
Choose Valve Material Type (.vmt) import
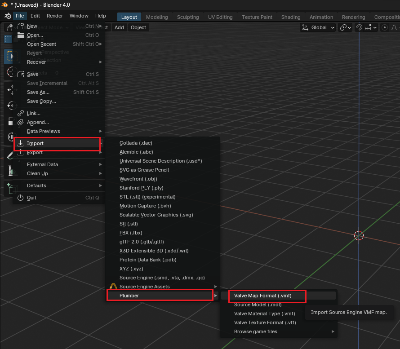(278, 314)
